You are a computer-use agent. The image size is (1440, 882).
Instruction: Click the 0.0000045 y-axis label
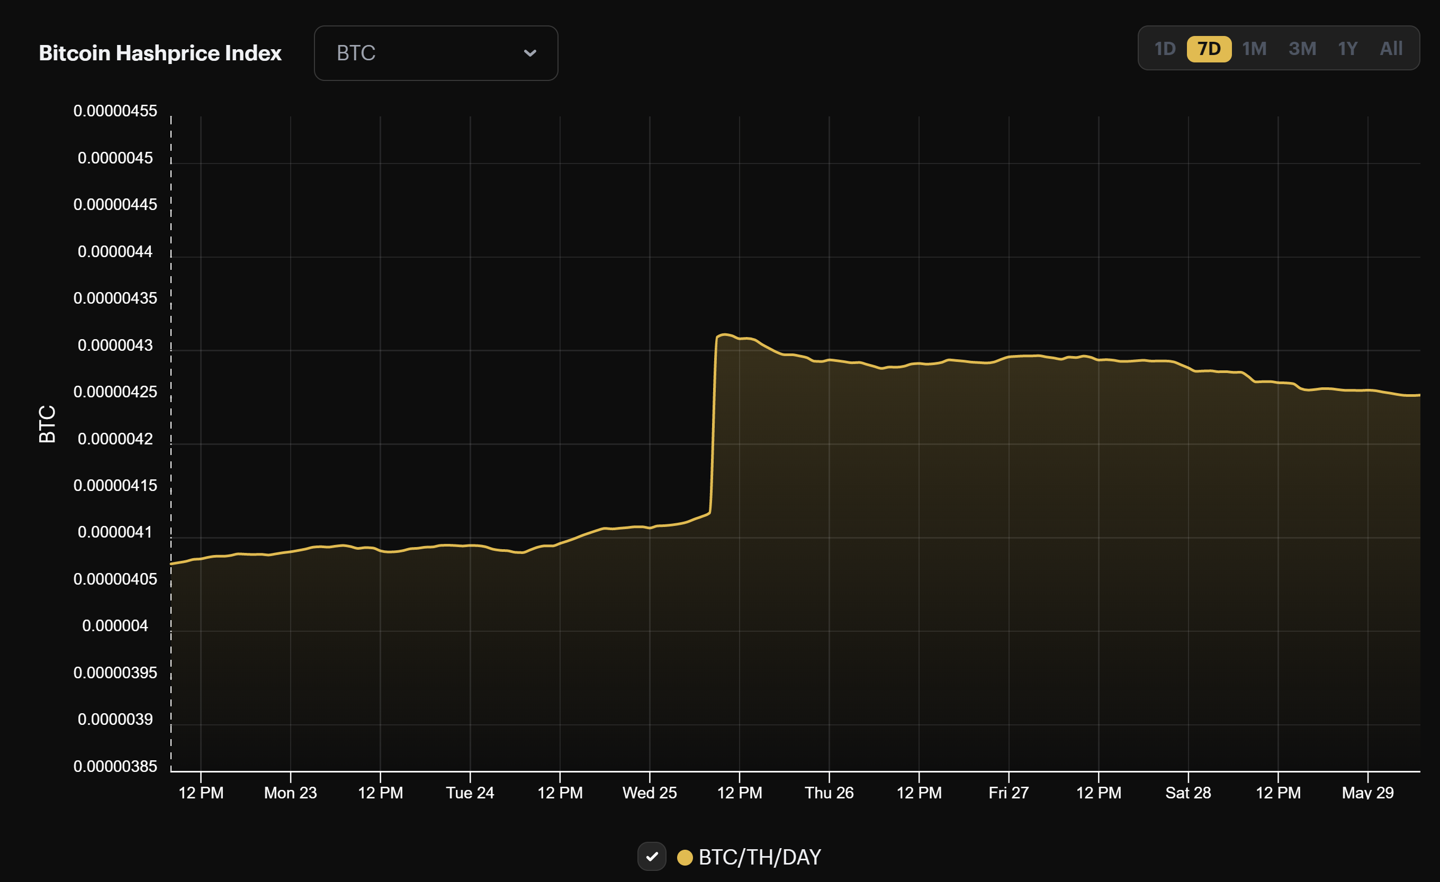(x=115, y=158)
